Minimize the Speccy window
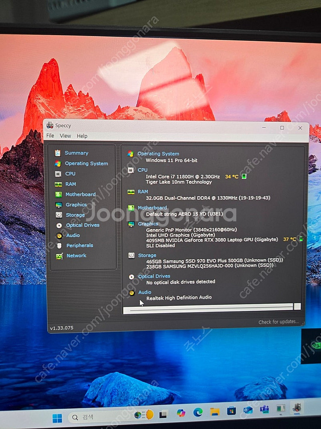This screenshot has width=321, height=429. point(264,127)
